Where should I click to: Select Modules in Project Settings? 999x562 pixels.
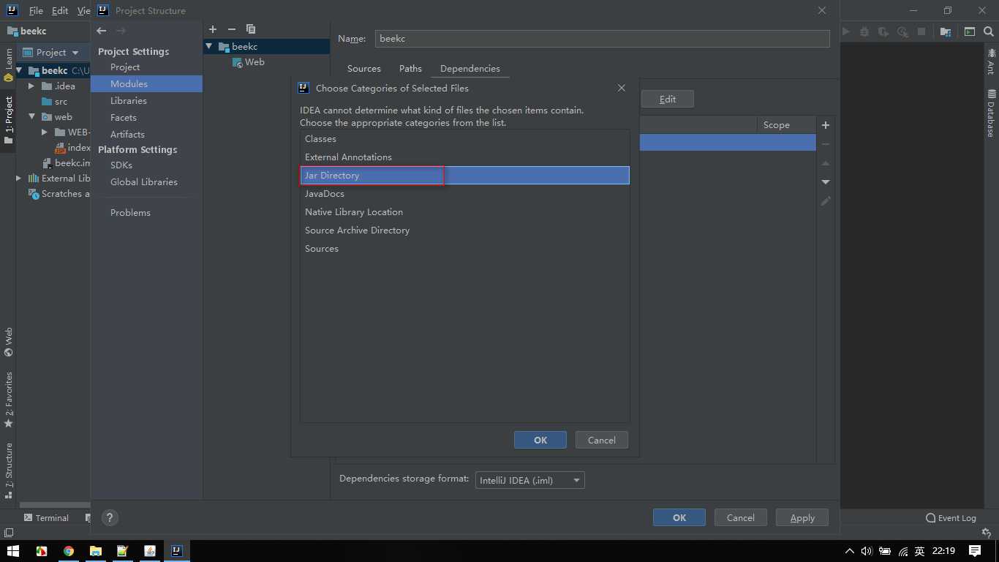point(146,83)
